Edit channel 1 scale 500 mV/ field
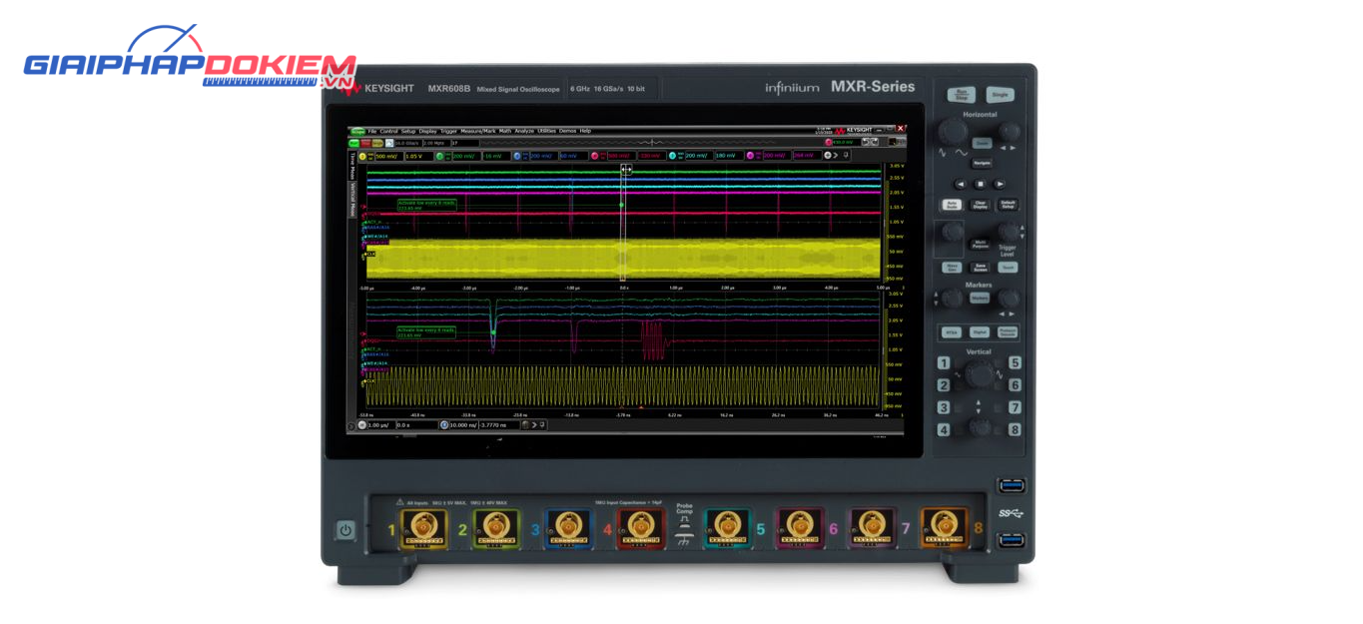 pyautogui.click(x=388, y=156)
